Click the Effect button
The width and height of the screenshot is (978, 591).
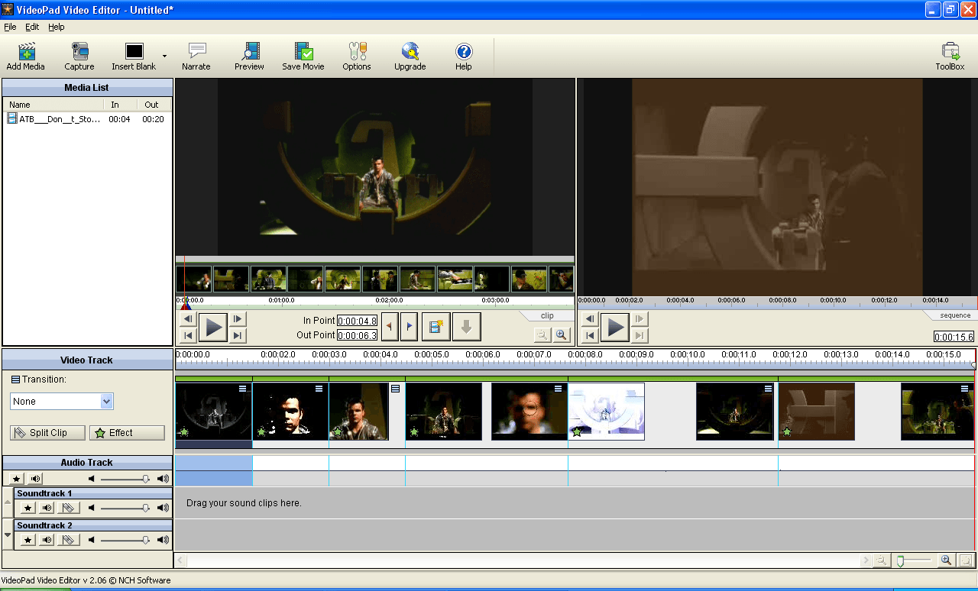127,433
